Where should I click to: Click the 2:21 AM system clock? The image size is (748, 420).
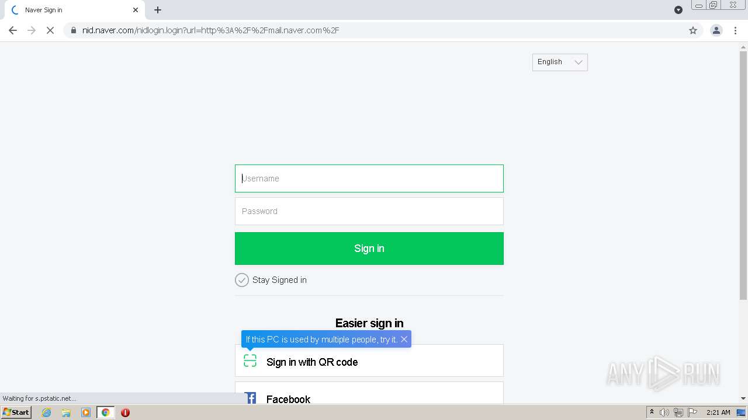point(718,412)
